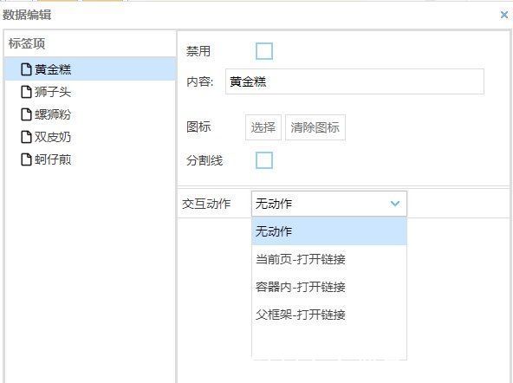Click into the 内容 text field
513x383 pixels.
pos(354,81)
